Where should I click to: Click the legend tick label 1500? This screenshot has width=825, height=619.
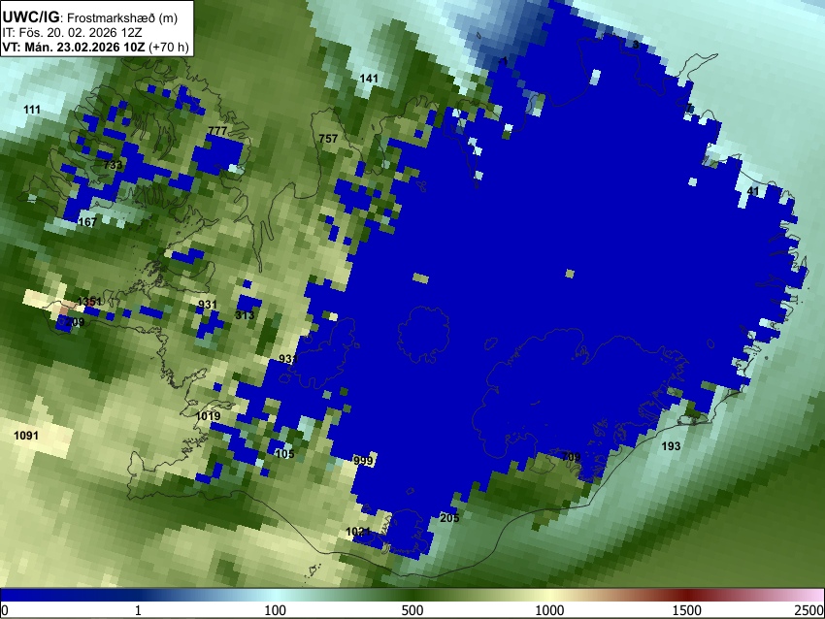pos(687,610)
